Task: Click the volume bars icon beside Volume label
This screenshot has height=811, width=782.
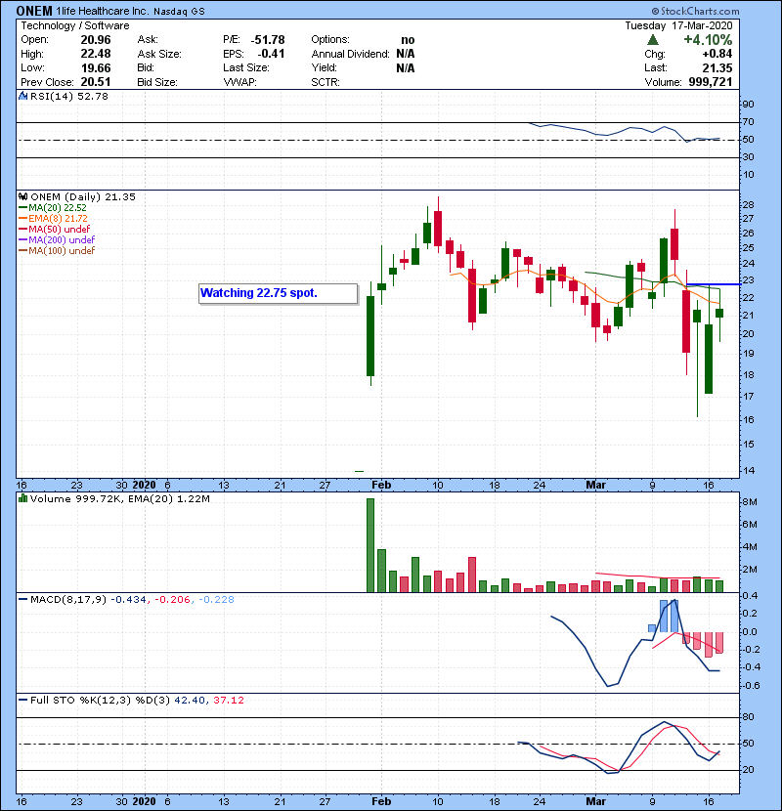Action: [x=22, y=498]
